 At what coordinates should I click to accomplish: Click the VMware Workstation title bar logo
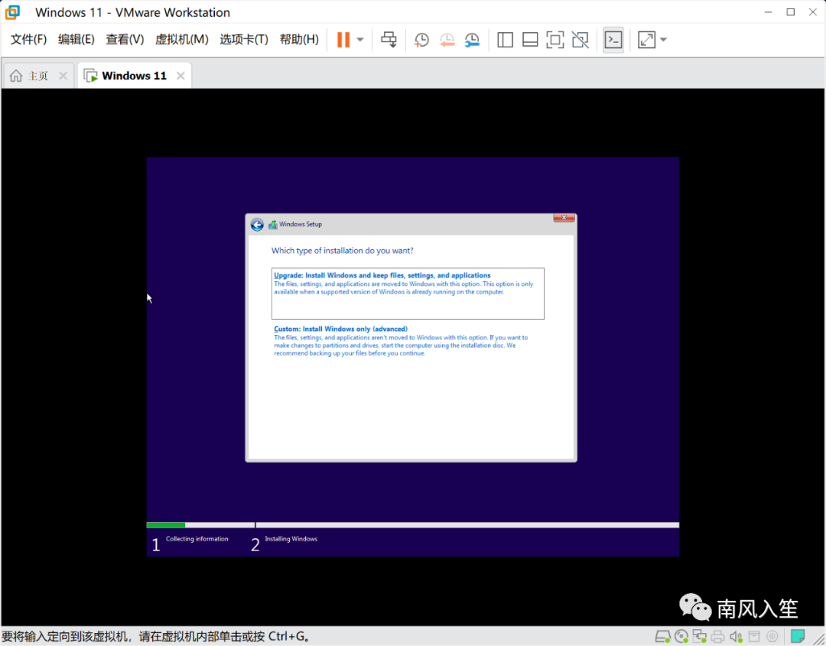tap(13, 12)
